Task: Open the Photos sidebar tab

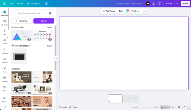Action: (x=5, y=100)
